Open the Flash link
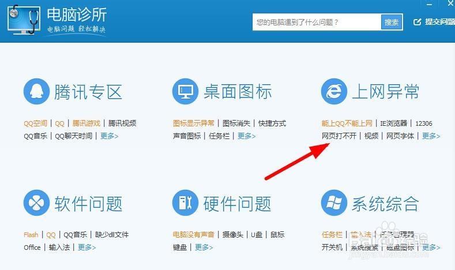Screen dimensions: 455x270 pos(31,235)
